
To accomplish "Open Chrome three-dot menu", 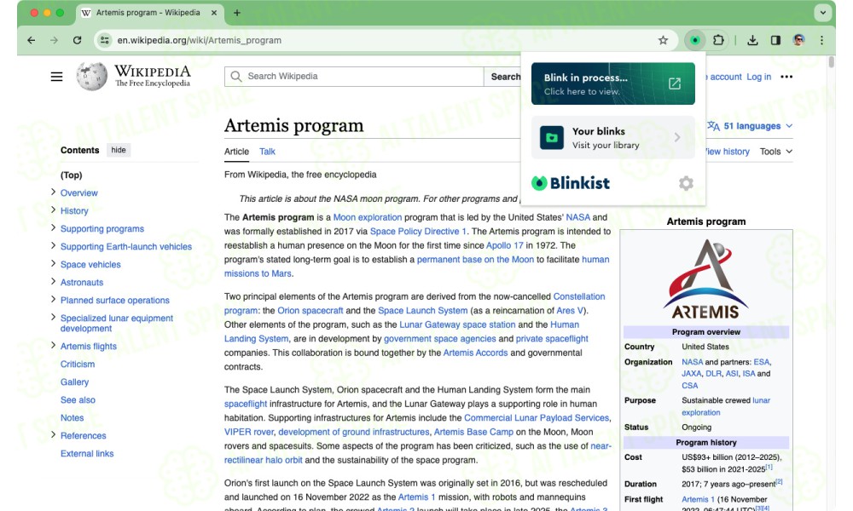I will point(821,40).
